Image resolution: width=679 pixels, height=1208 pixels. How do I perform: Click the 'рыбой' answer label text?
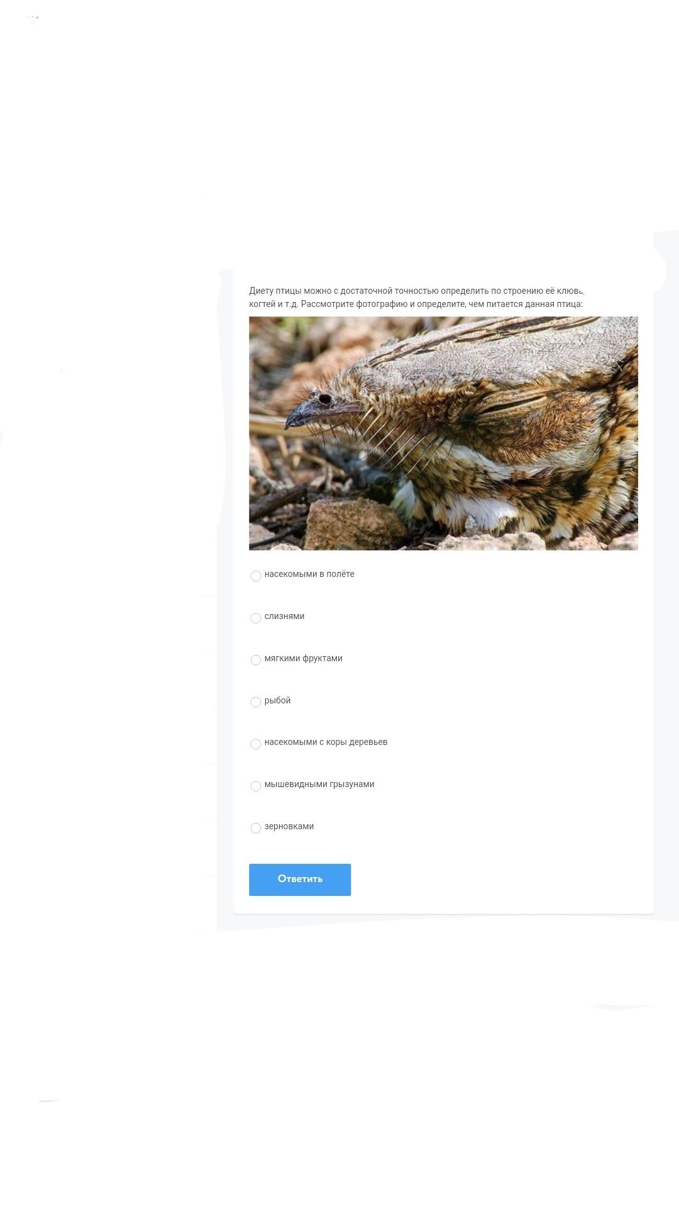tap(277, 700)
